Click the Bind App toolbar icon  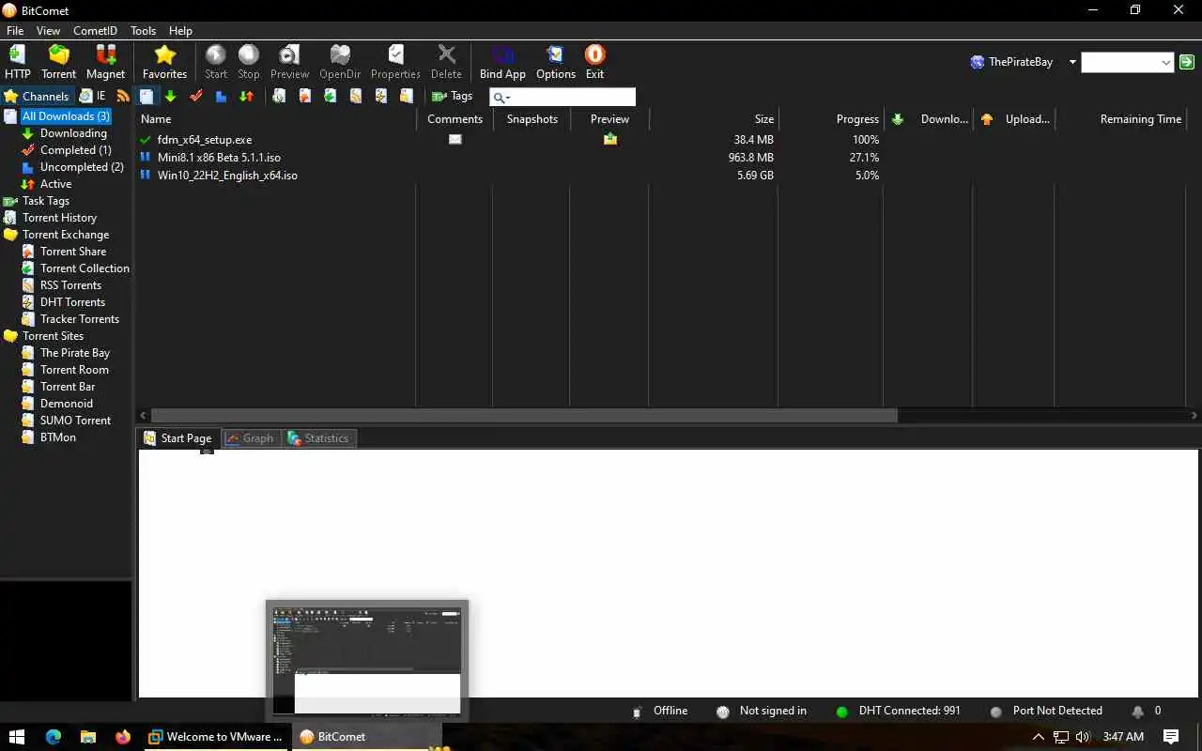502,62
